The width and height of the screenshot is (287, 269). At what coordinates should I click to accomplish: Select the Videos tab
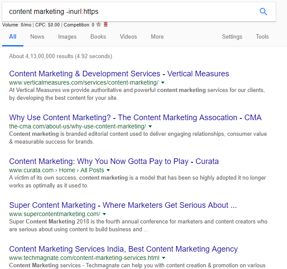[x=129, y=37]
